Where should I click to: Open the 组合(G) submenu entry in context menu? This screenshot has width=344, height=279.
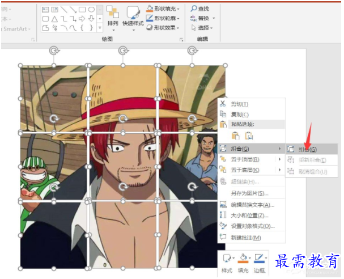[x=252, y=149]
